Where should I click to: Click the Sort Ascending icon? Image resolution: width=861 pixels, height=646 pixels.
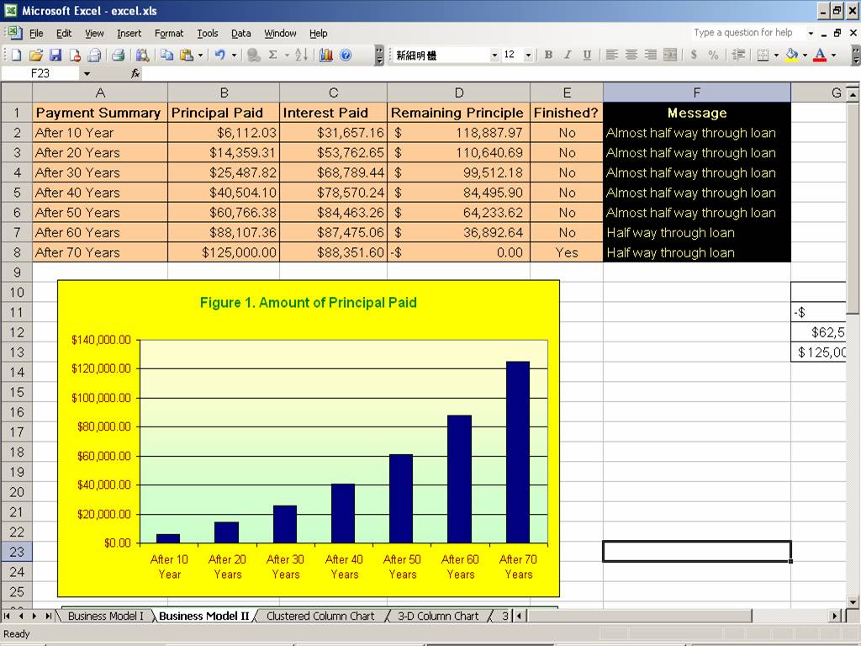point(301,55)
